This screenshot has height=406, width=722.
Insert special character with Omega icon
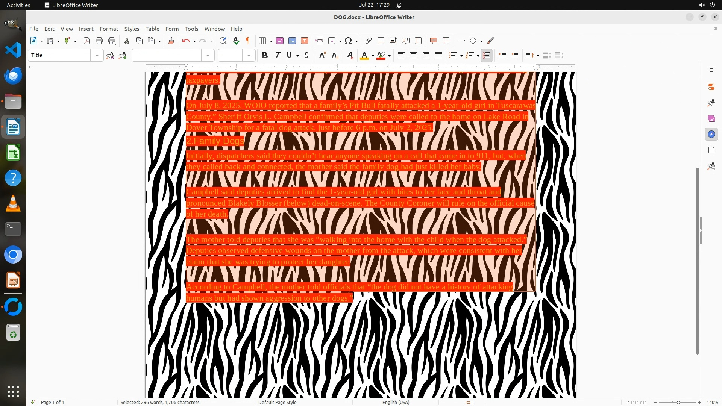coord(348,41)
